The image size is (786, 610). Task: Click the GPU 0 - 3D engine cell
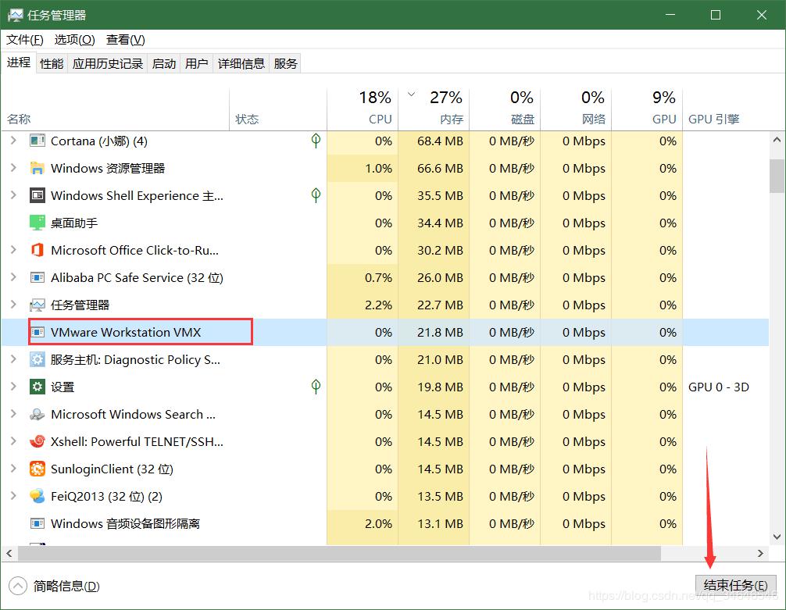coord(718,387)
